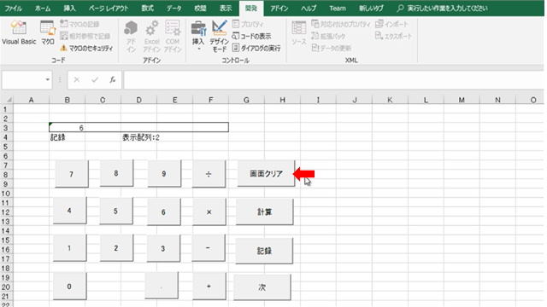Click the 記録 record button

(x=264, y=251)
